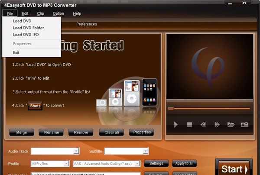Viewport: 260px width, 175px height.
Task: Open the Help menu
Action: coord(77,13)
